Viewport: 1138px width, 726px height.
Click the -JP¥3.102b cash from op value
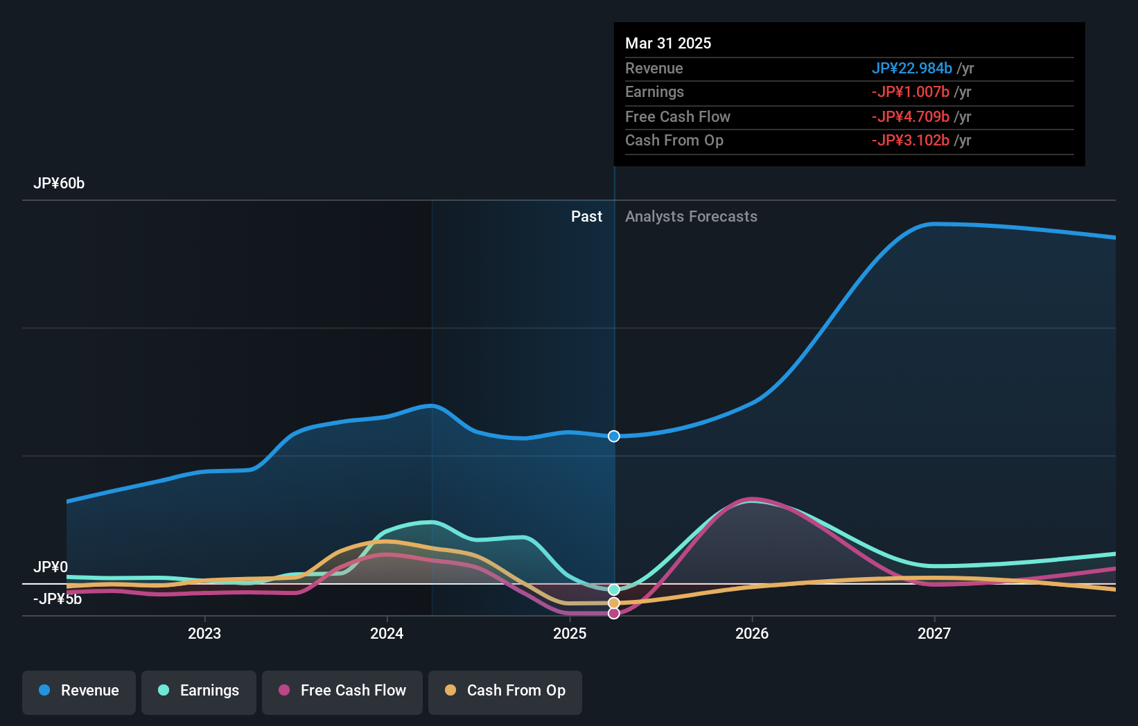(910, 140)
